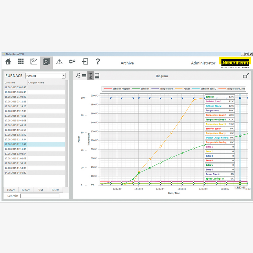Click into the Search input field
The height and width of the screenshot is (253, 253).
pyautogui.click(x=40, y=196)
